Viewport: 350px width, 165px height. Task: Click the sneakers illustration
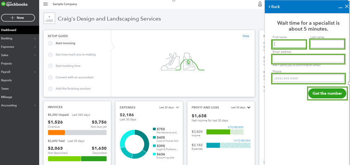(183, 62)
